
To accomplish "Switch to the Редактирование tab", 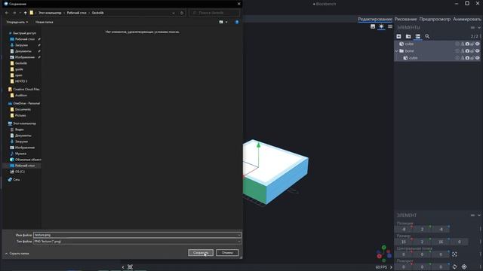I will (375, 19).
